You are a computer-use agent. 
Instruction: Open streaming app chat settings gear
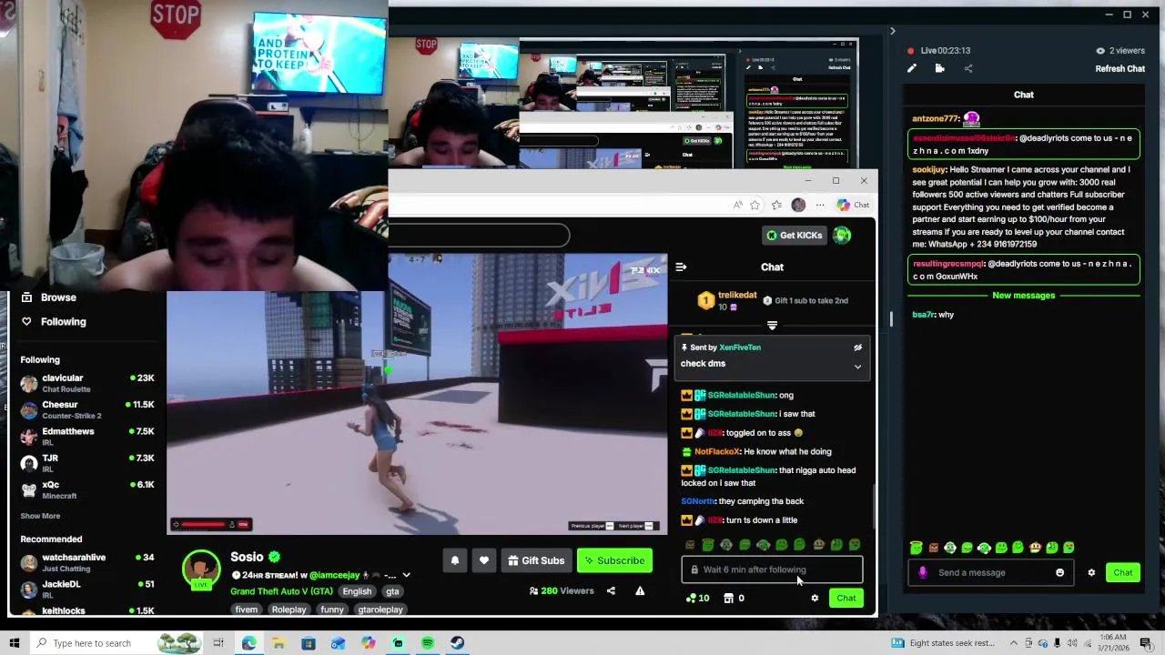1091,573
